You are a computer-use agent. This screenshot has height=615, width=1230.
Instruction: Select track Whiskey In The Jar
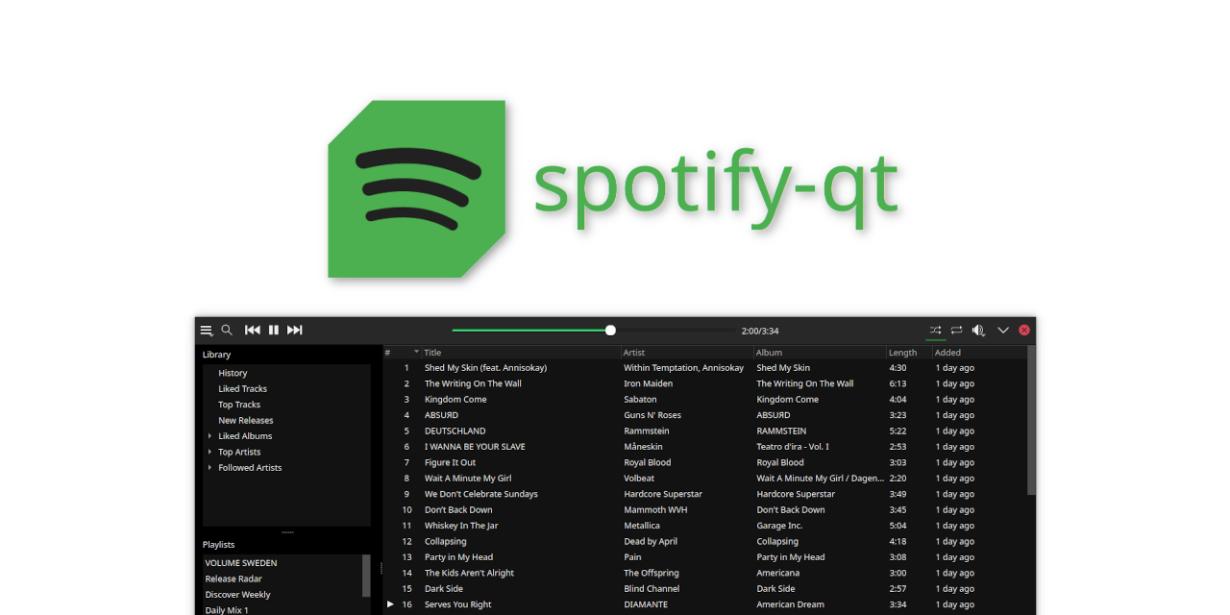click(461, 526)
